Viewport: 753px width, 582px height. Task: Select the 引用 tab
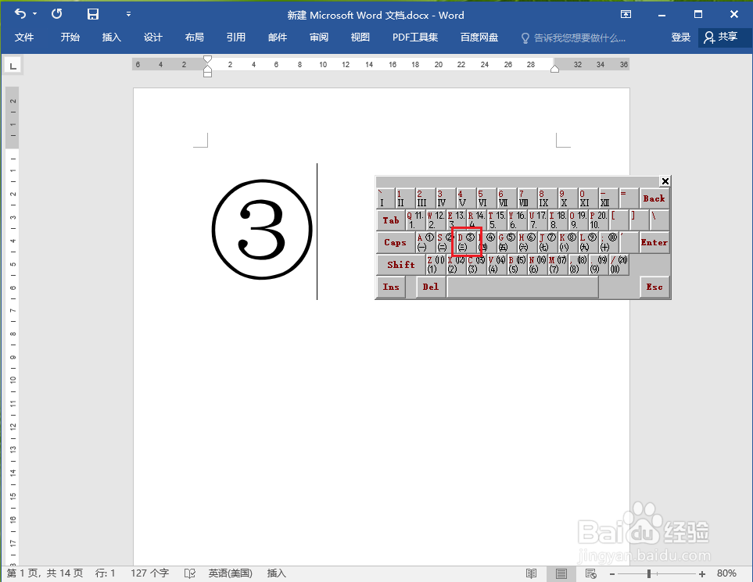tap(236, 37)
